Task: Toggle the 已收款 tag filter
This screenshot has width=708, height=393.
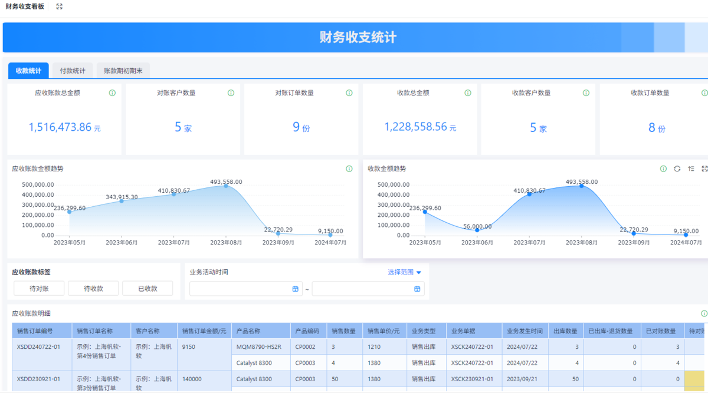Action: pyautogui.click(x=147, y=289)
